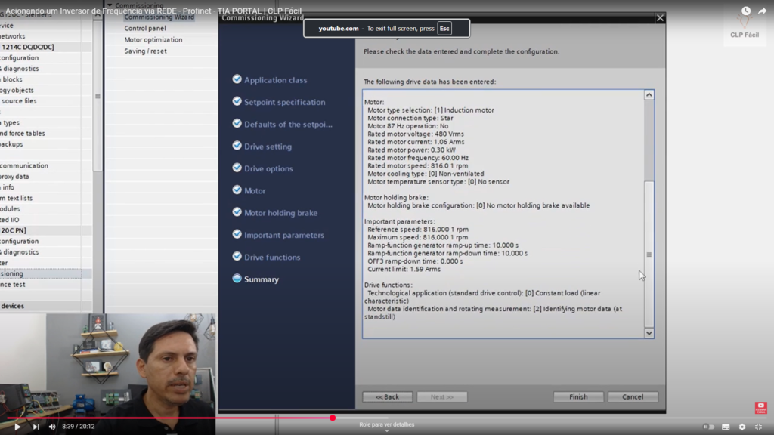Mute the video volume

[x=52, y=427]
